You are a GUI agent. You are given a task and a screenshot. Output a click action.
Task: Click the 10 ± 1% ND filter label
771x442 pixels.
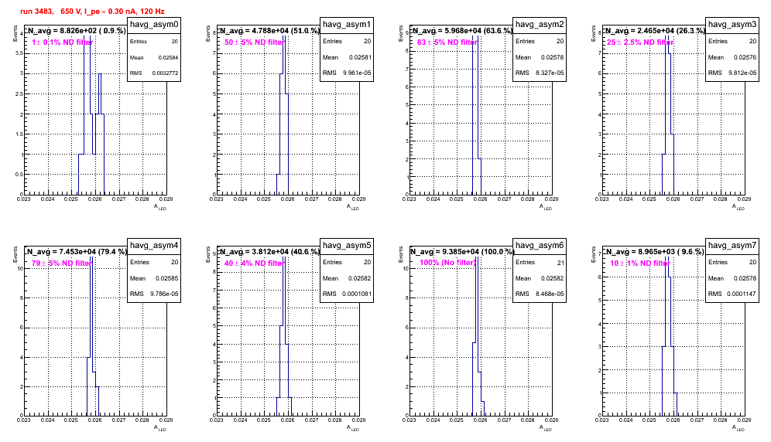tap(640, 263)
